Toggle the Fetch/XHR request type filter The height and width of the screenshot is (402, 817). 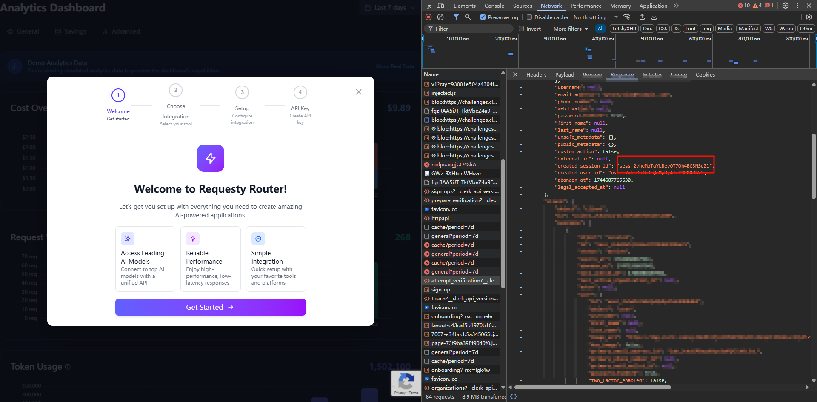(624, 29)
